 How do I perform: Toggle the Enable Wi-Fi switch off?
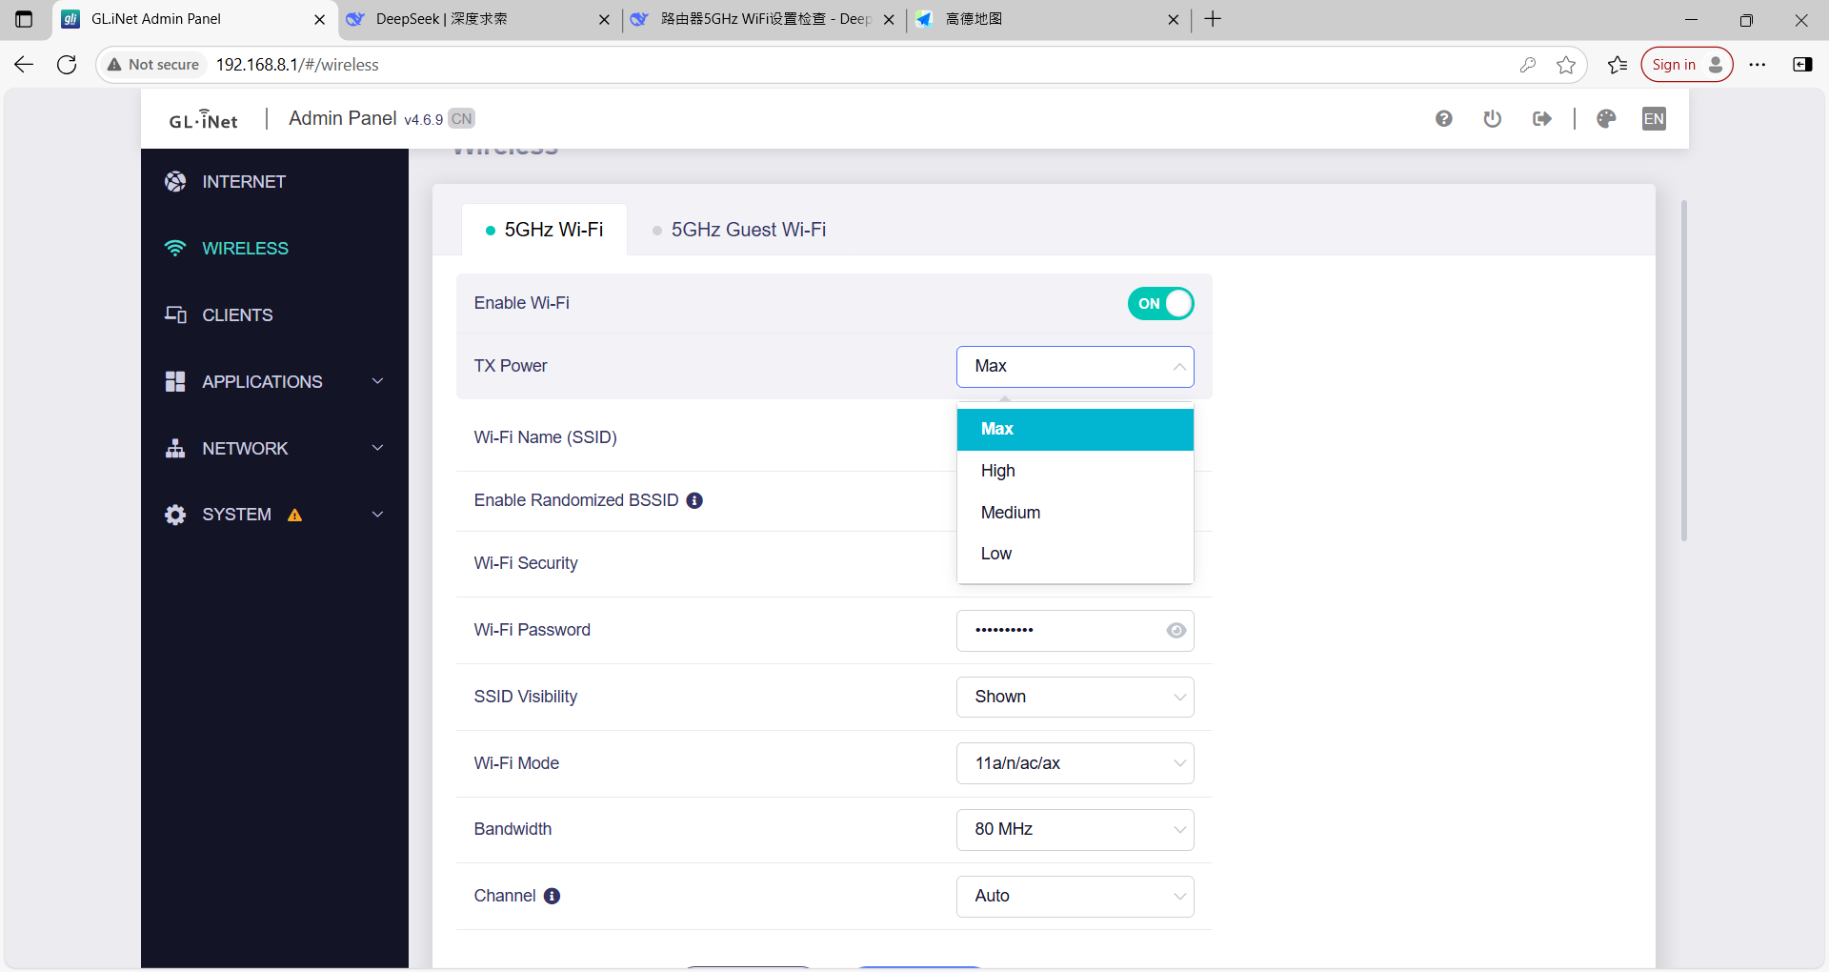click(x=1160, y=303)
